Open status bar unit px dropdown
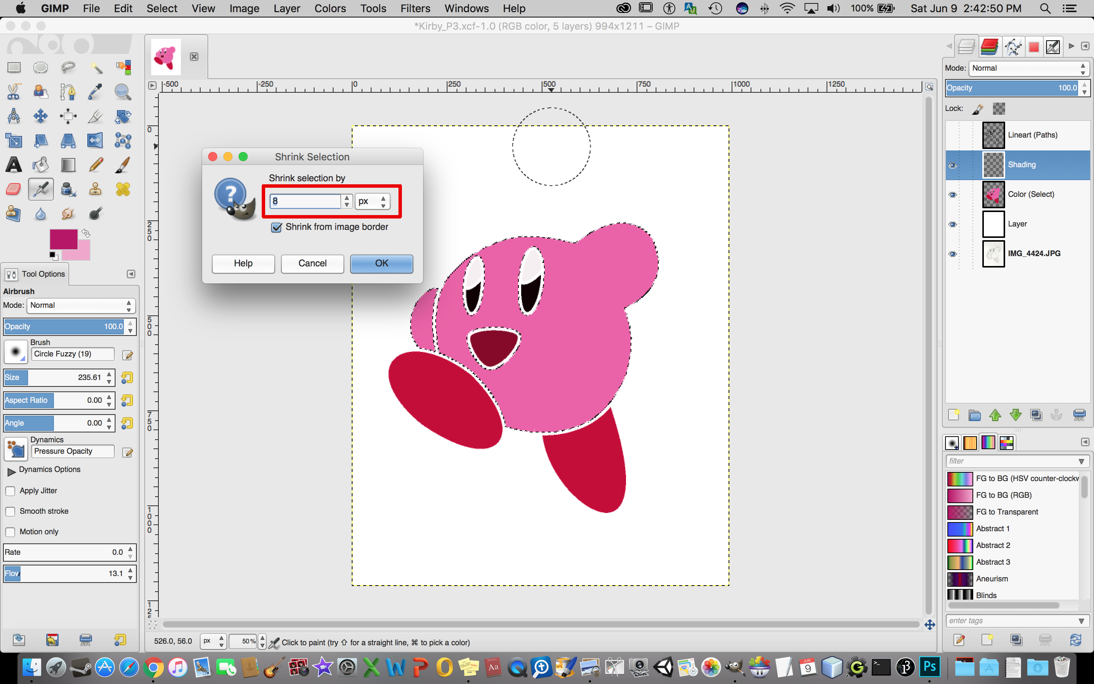This screenshot has height=684, width=1094. pyautogui.click(x=213, y=641)
